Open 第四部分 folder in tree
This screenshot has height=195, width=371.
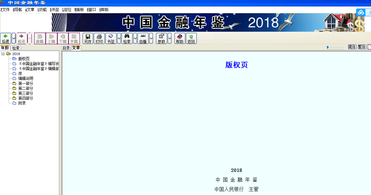[26, 98]
